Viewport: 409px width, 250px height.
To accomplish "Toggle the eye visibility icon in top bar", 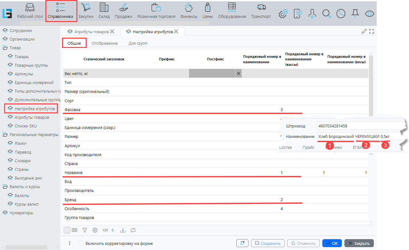I will tap(370, 13).
